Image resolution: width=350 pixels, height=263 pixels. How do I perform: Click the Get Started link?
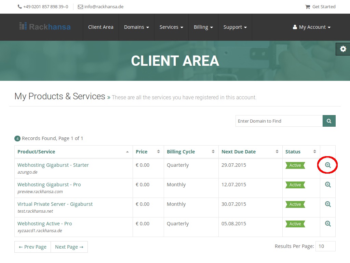point(324,7)
